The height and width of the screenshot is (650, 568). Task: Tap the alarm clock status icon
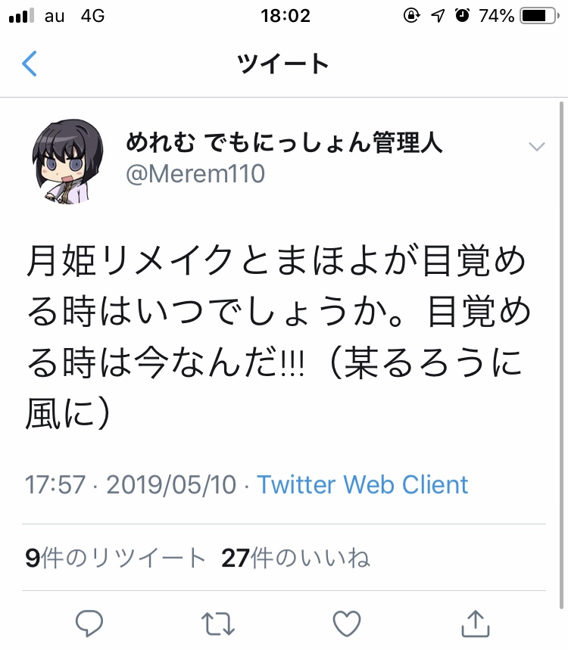[x=462, y=15]
